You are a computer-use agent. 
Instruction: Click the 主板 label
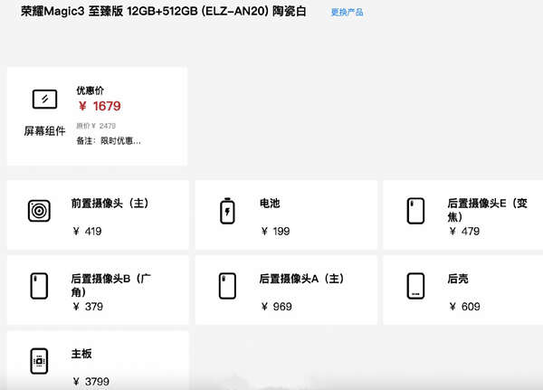81,354
